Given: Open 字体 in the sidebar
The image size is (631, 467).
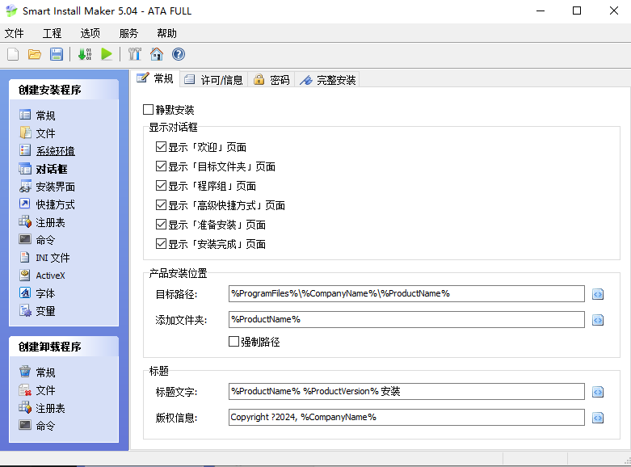Looking at the screenshot, I should 37,293.
